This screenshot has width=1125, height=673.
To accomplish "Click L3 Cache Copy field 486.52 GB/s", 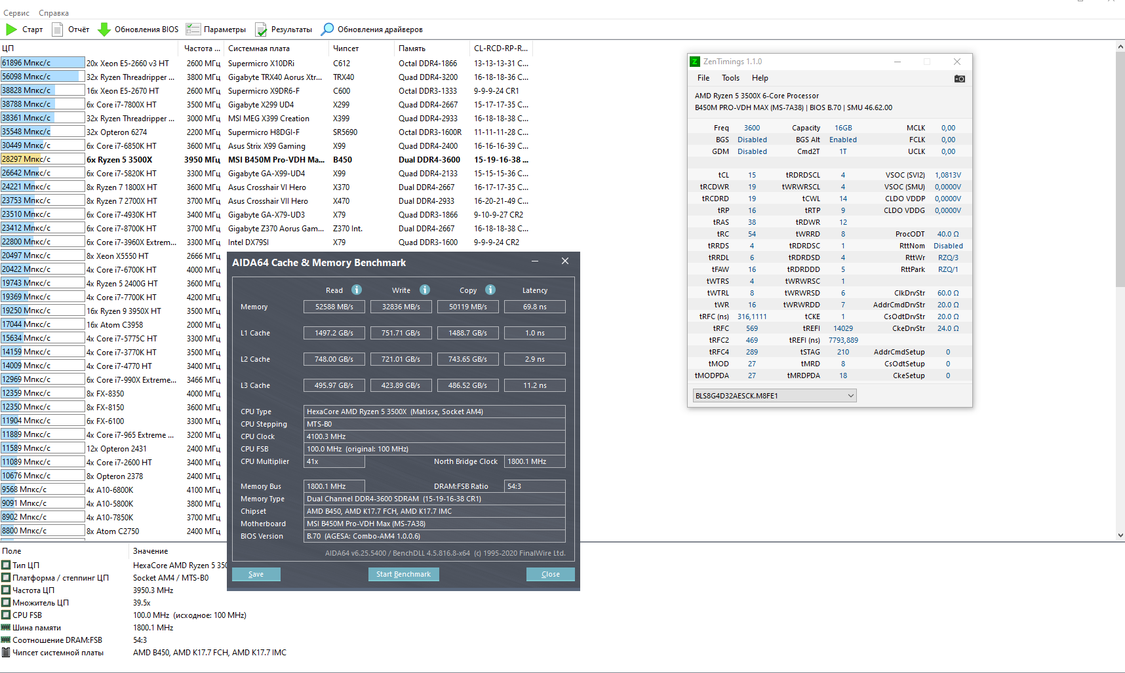I will click(468, 385).
